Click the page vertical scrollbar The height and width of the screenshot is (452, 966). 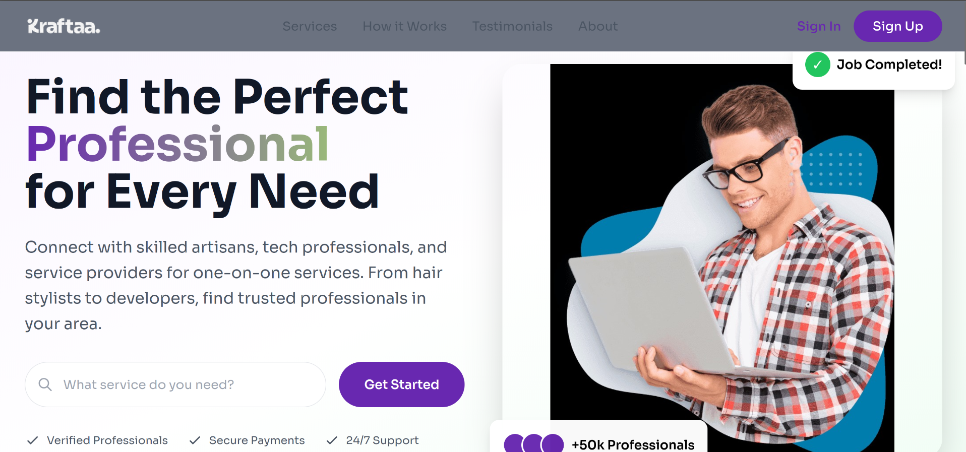964,33
